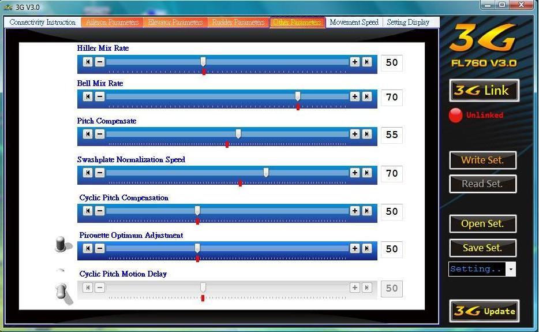This screenshot has height=332, width=539.
Task: Jump Pitch Compensate slider to maximum
Action: [x=366, y=134]
